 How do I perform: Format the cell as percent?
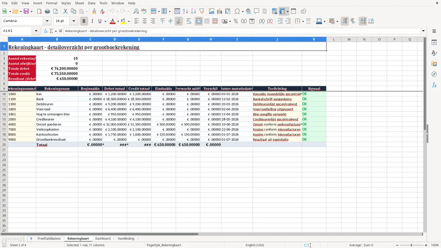tap(236, 21)
